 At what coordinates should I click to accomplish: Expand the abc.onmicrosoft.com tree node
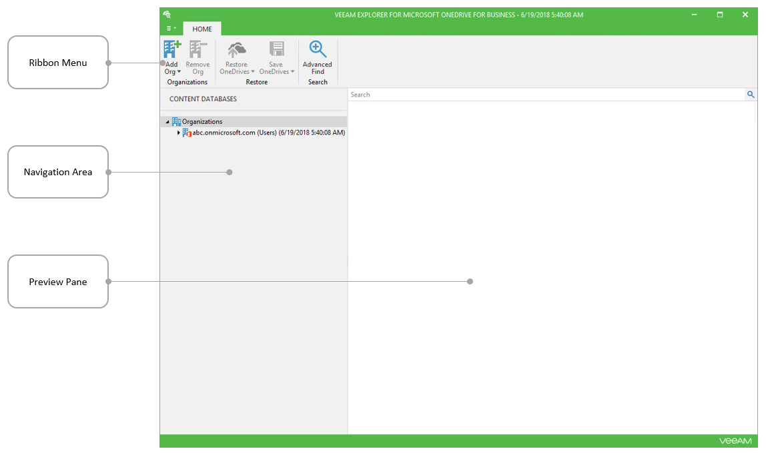(178, 133)
